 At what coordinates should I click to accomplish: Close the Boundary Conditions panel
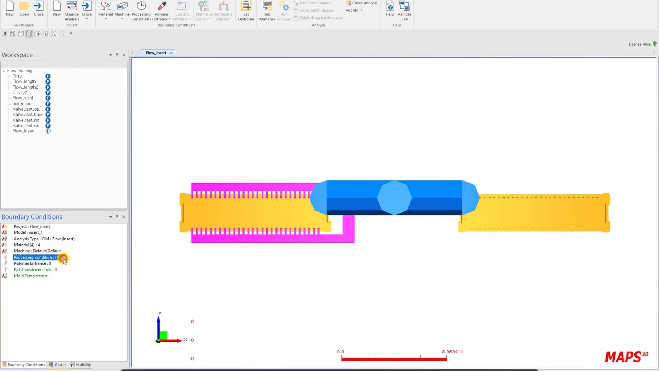click(123, 217)
